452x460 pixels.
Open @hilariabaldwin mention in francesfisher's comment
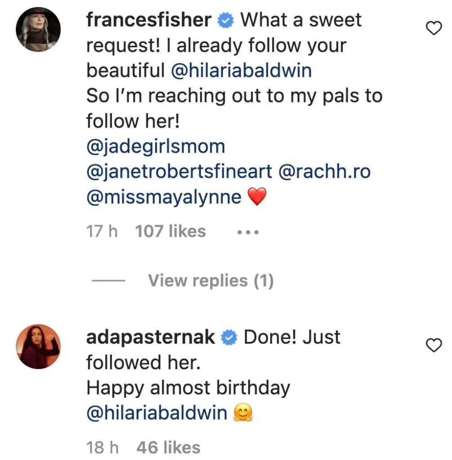point(242,71)
